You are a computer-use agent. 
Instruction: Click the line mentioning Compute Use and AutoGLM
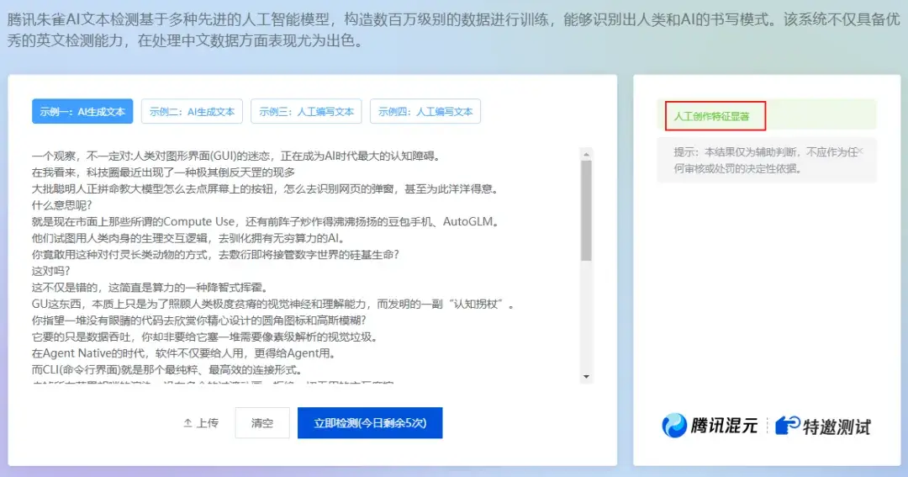coord(266,221)
